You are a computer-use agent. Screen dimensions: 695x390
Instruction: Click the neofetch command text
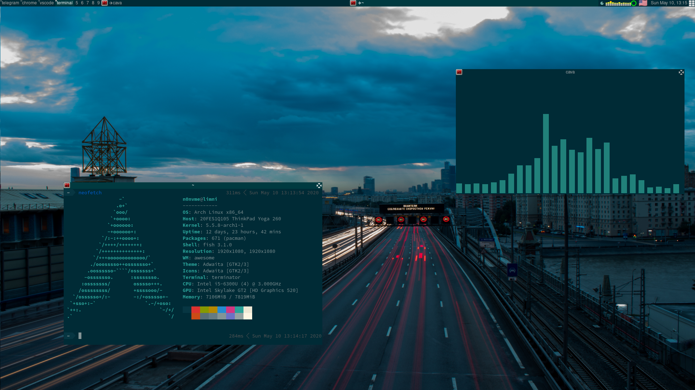pos(90,193)
